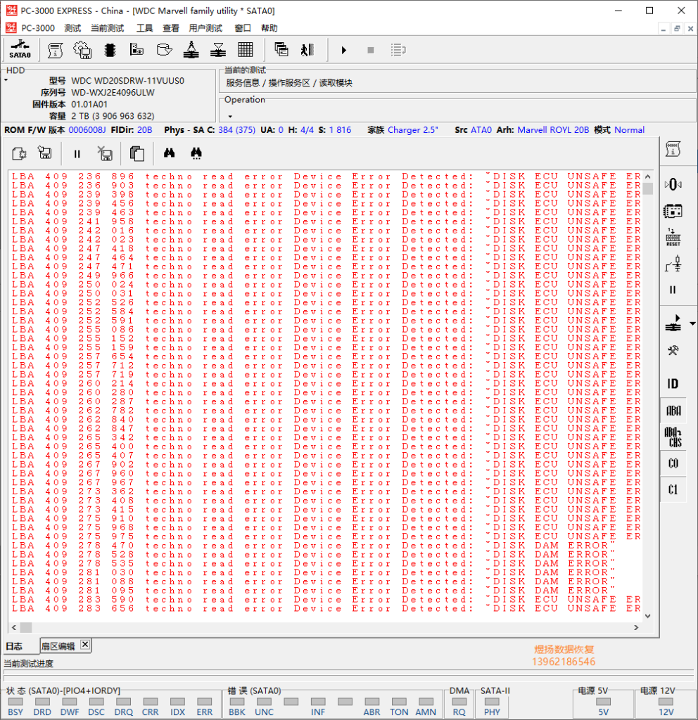
Task: Open the grid table icon
Action: [x=246, y=50]
